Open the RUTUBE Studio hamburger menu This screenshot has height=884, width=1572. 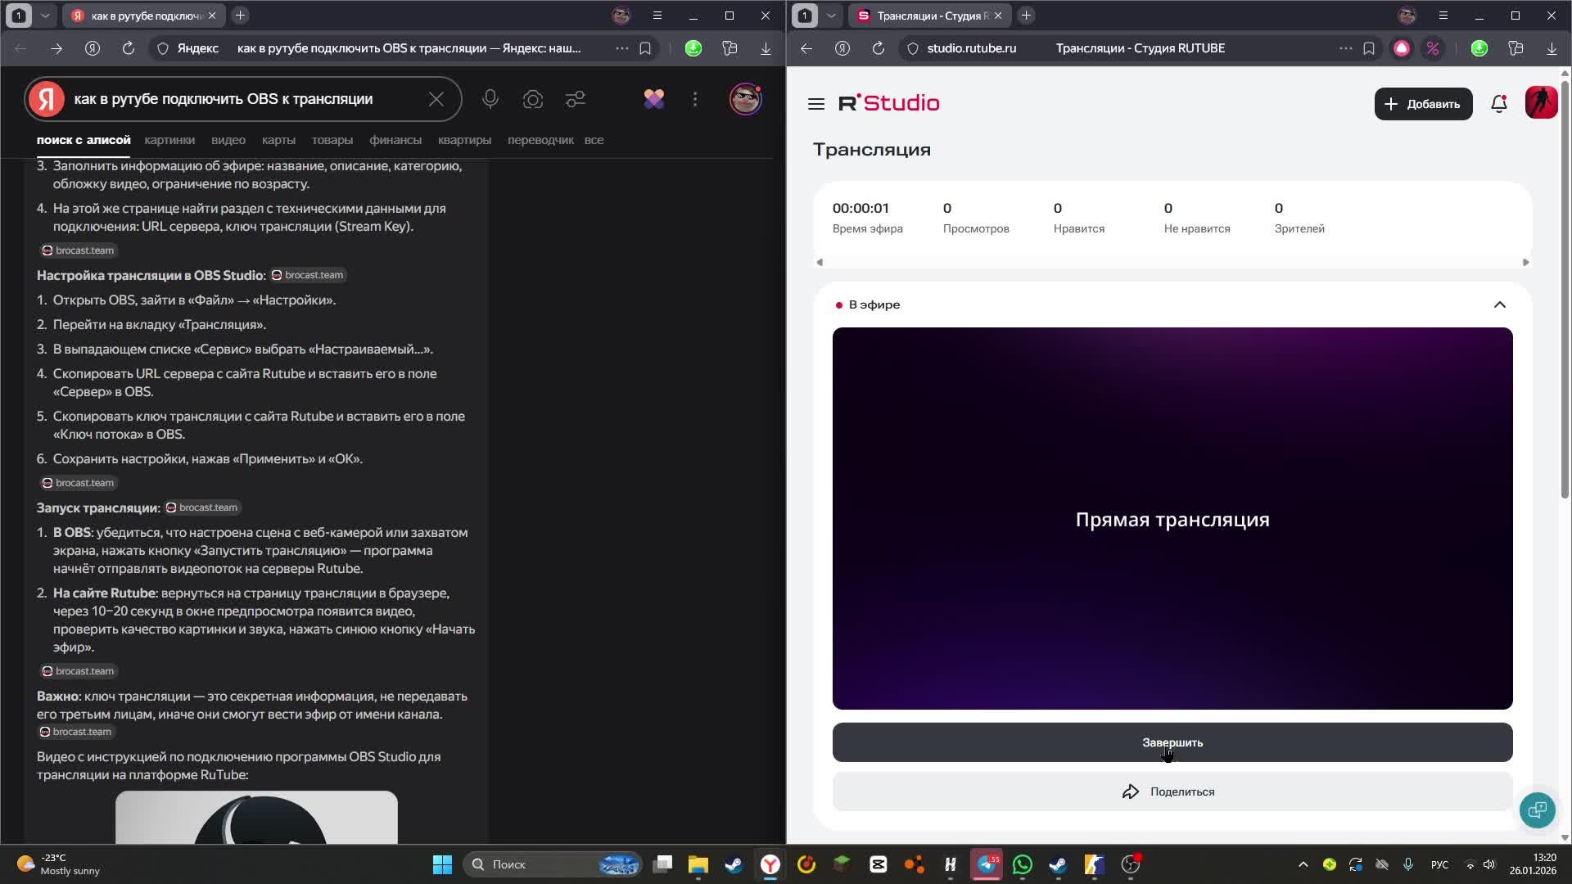click(x=815, y=104)
